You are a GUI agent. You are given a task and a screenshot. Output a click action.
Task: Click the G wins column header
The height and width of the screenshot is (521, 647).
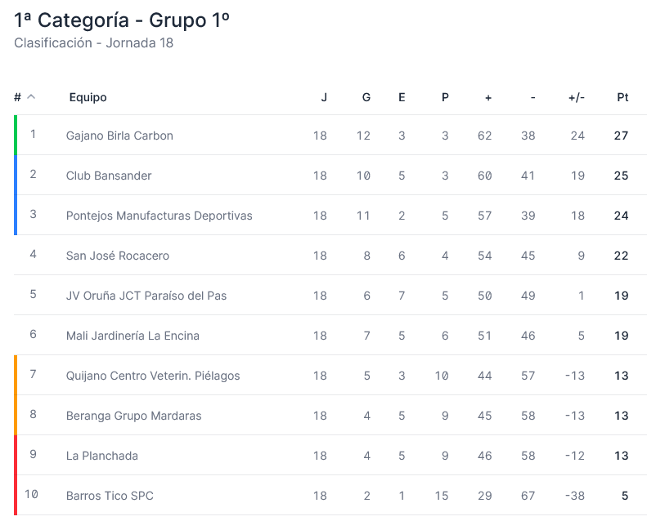click(x=366, y=97)
